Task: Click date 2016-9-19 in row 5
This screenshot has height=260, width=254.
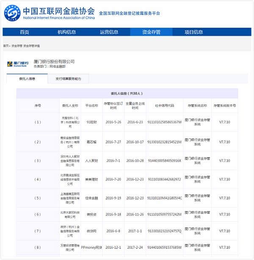Action: pyautogui.click(x=113, y=198)
